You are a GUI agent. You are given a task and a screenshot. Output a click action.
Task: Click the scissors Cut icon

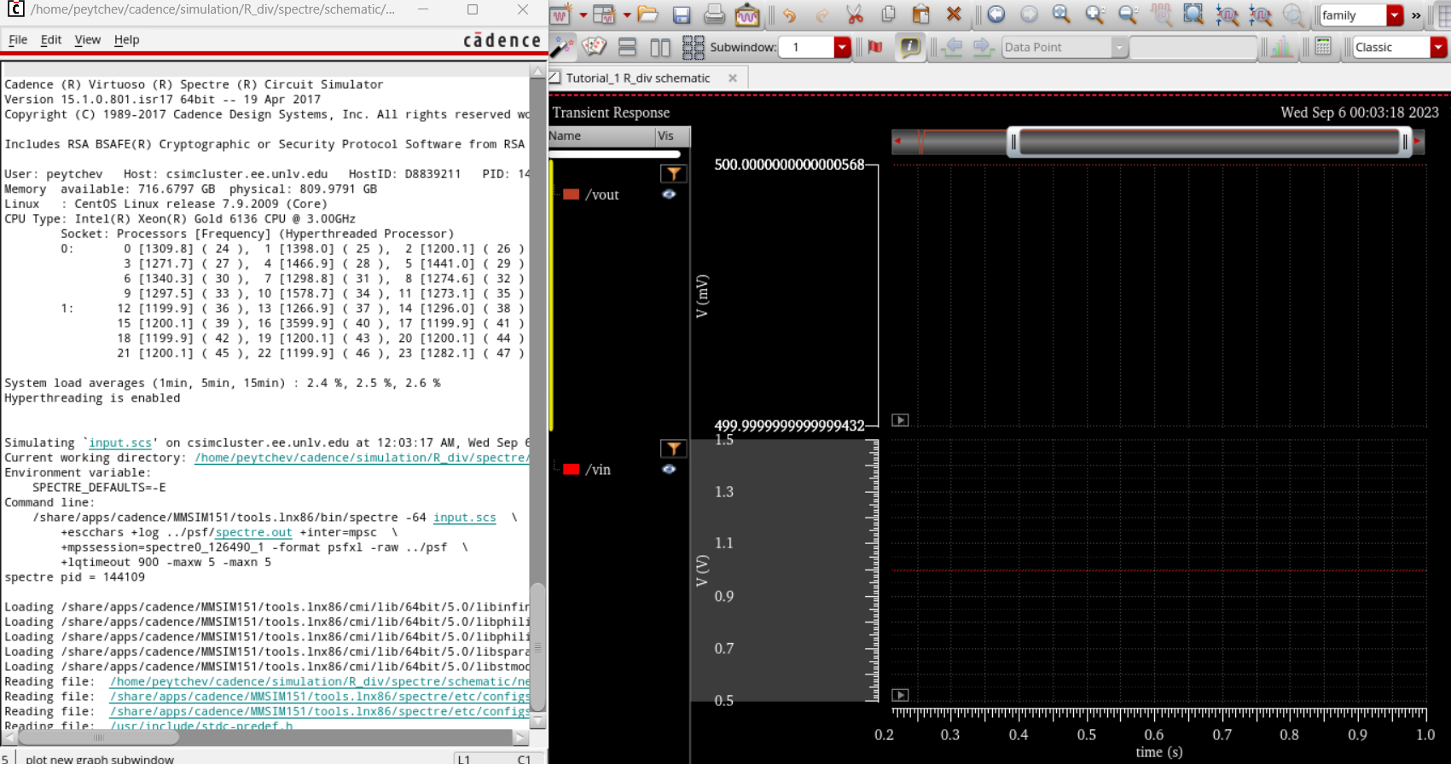pos(855,15)
